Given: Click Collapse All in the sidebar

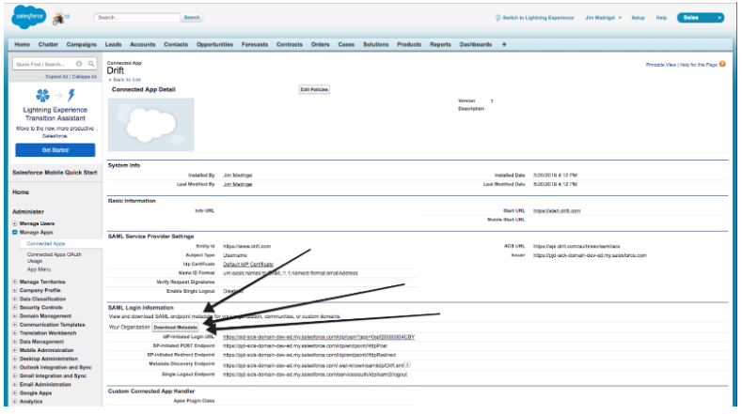Looking at the screenshot, I should 85,77.
